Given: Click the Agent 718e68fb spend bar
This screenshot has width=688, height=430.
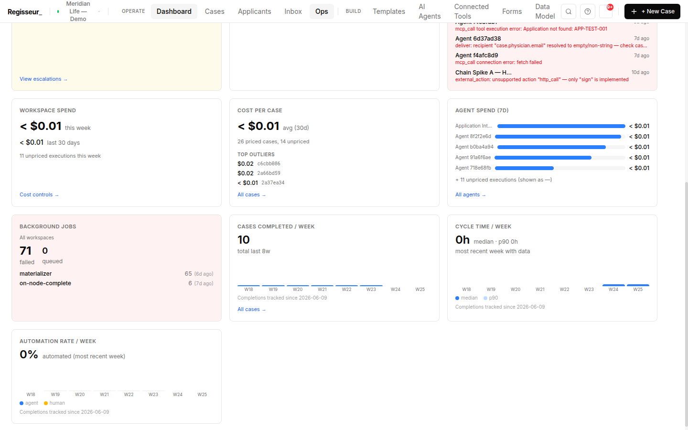Looking at the screenshot, I should [560, 168].
